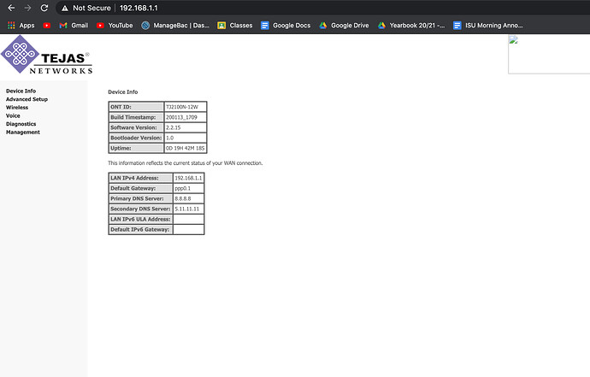Select Device Info in the sidebar

click(x=21, y=91)
